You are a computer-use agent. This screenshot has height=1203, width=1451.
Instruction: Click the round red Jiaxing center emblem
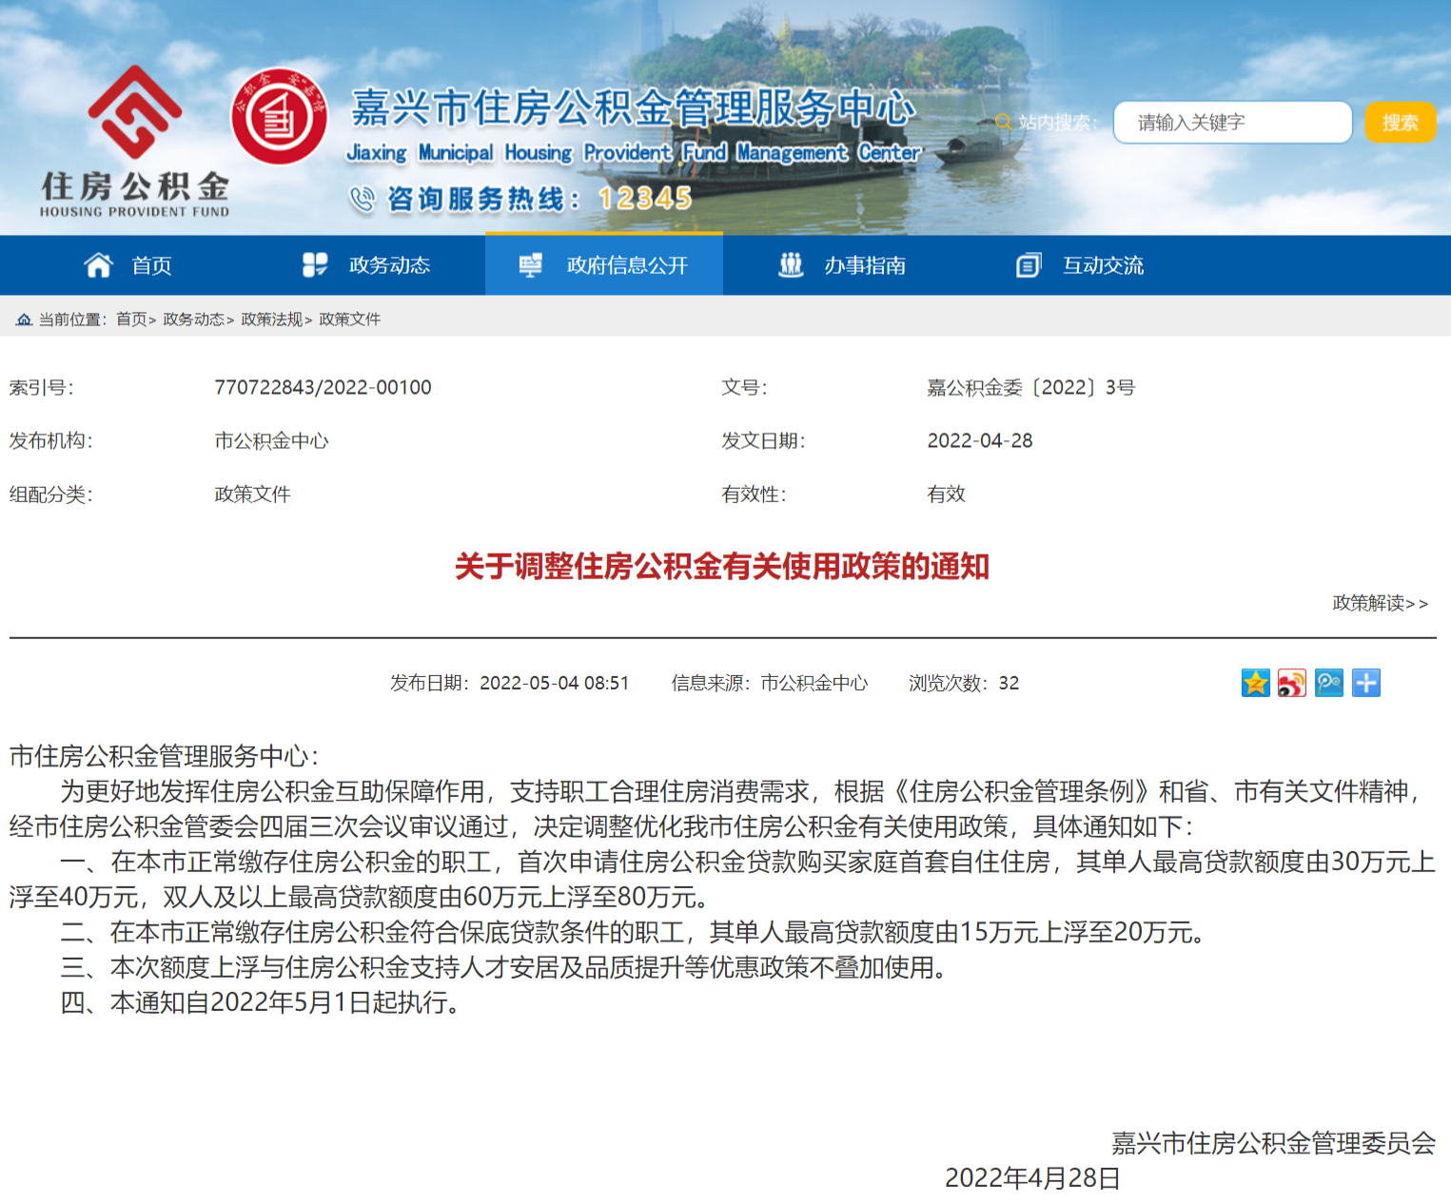[279, 116]
